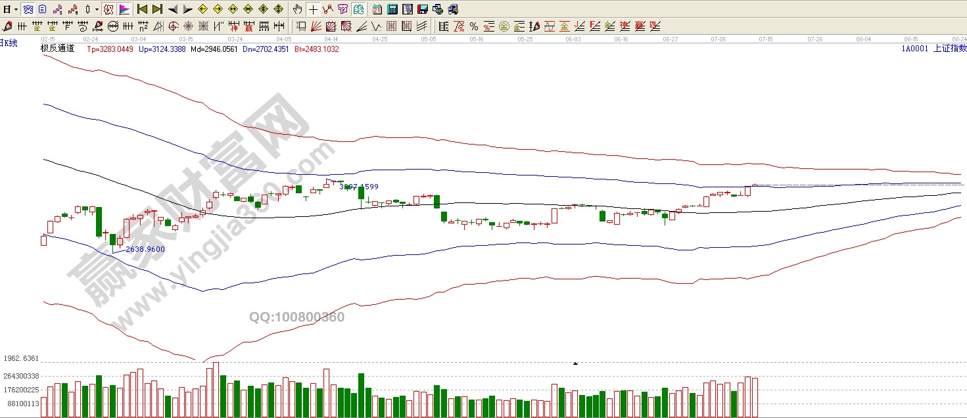Click the jump-to-first-bar arrow icon
967x418 pixels.
click(x=142, y=9)
